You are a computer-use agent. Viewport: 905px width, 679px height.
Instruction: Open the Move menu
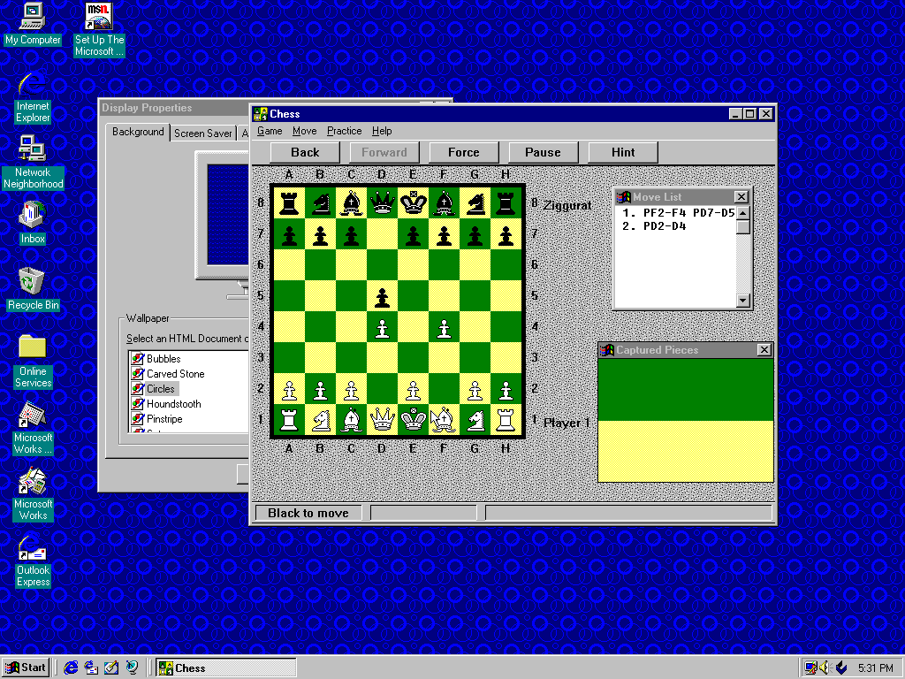[304, 131]
